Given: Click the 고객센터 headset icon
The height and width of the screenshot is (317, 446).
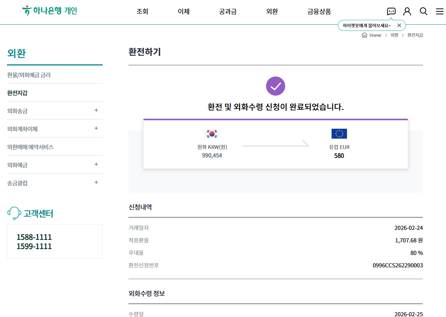Looking at the screenshot, I should tap(14, 213).
